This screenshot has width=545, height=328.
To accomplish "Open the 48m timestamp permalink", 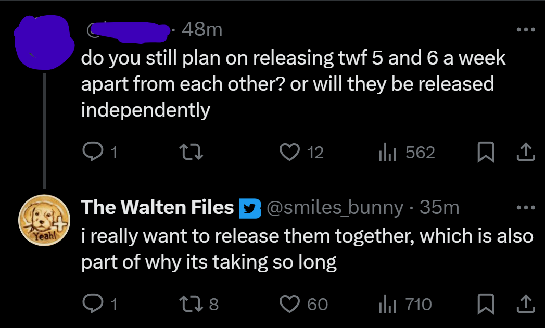I will point(202,30).
